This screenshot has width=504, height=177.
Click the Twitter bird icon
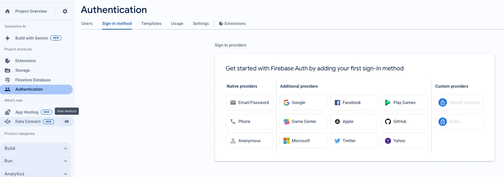(337, 141)
